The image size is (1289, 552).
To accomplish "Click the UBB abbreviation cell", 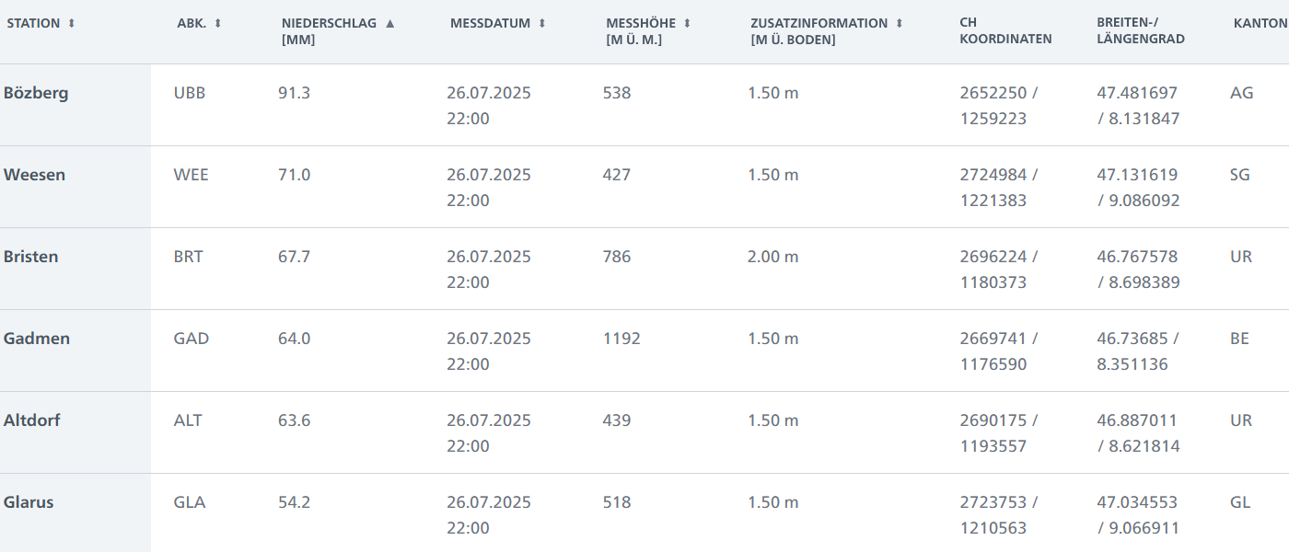I will 190,93.
